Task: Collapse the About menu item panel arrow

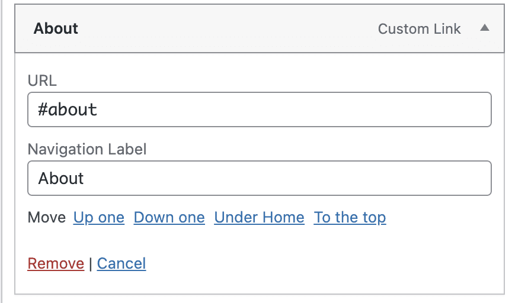Action: (x=485, y=28)
